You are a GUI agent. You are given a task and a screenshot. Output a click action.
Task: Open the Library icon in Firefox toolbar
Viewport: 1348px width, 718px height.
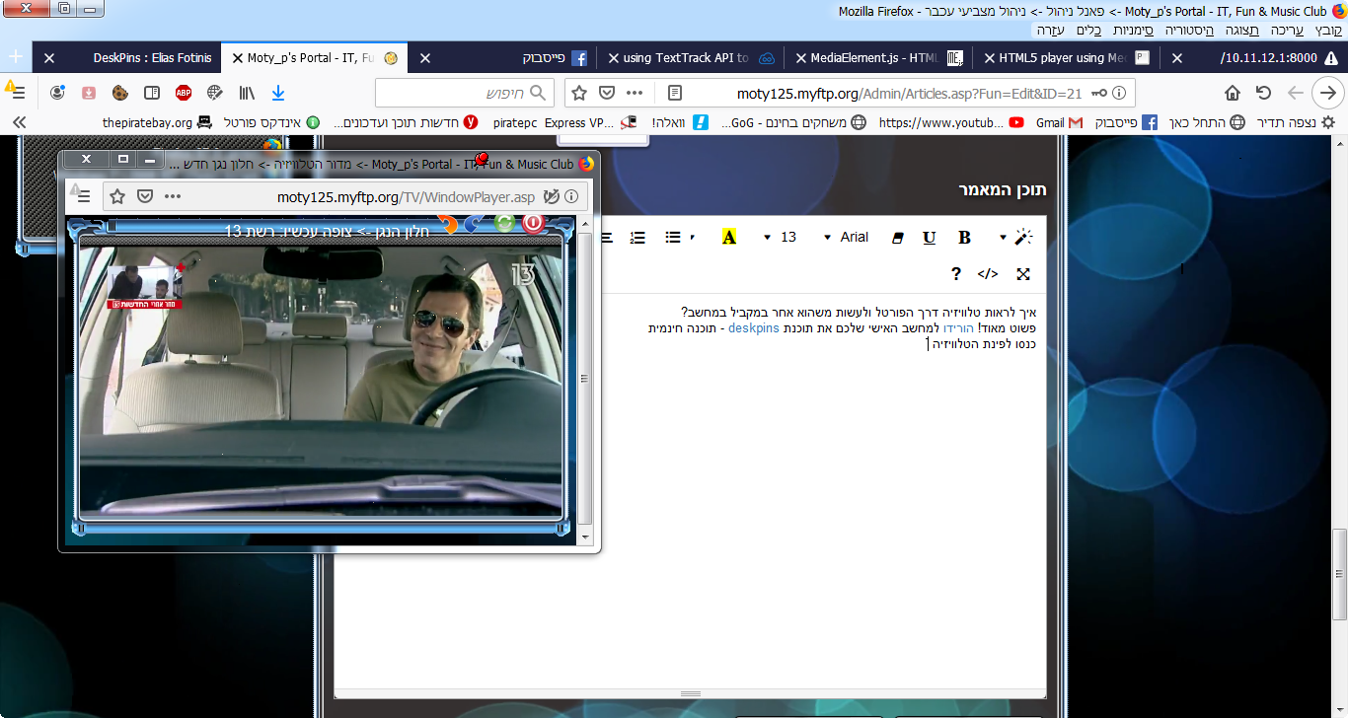247,93
